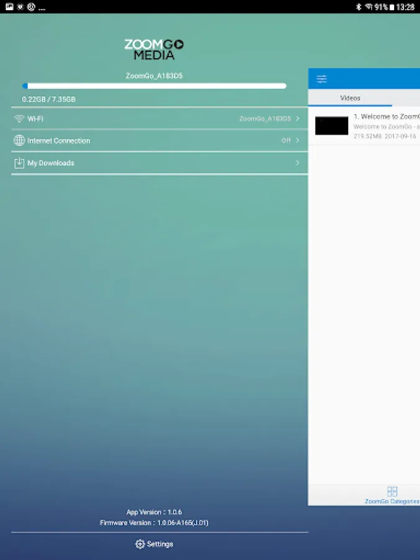Expand the Wi-Fi row chevron
The width and height of the screenshot is (420, 560).
(297, 119)
